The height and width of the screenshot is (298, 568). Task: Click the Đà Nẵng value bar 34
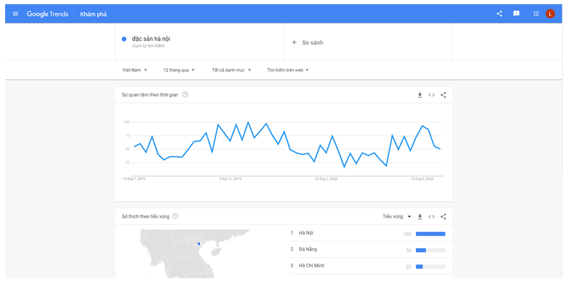pyautogui.click(x=431, y=250)
